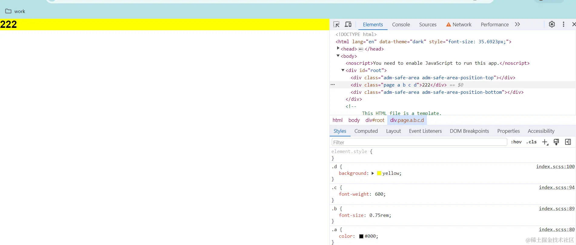Screen dimensions: 576x245
Task: Switch to the Console tab
Action: (401, 24)
